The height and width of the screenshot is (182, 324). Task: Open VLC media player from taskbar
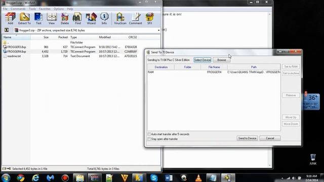tap(198, 177)
